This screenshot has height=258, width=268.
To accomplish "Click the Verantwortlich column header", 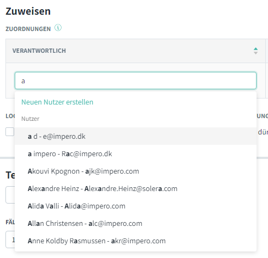I will (x=39, y=51).
